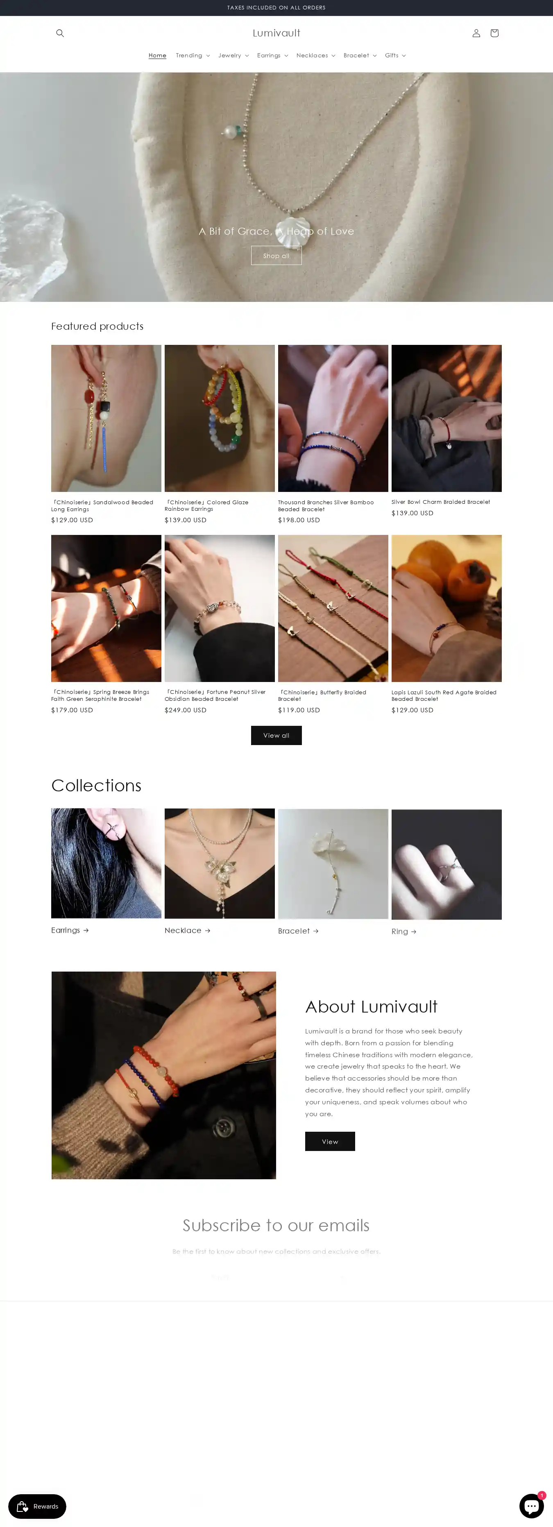Click the Necklace collection arrow link

tap(187, 930)
